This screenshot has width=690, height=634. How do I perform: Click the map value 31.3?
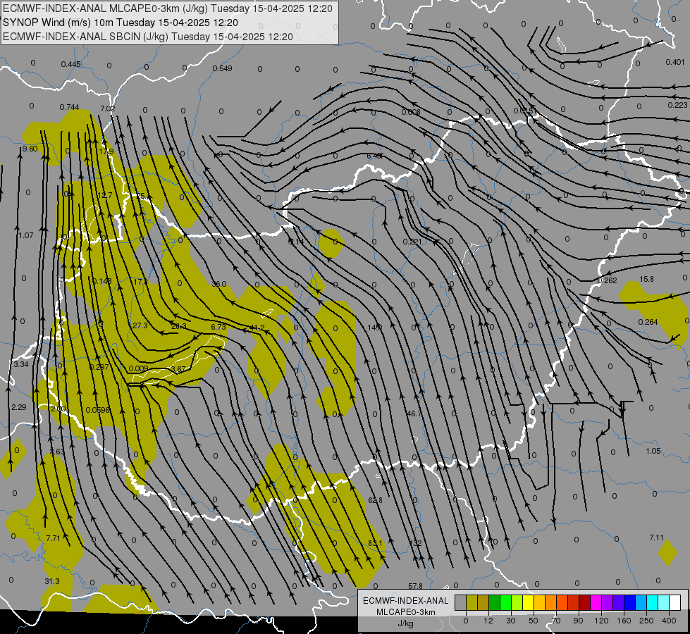[52, 581]
